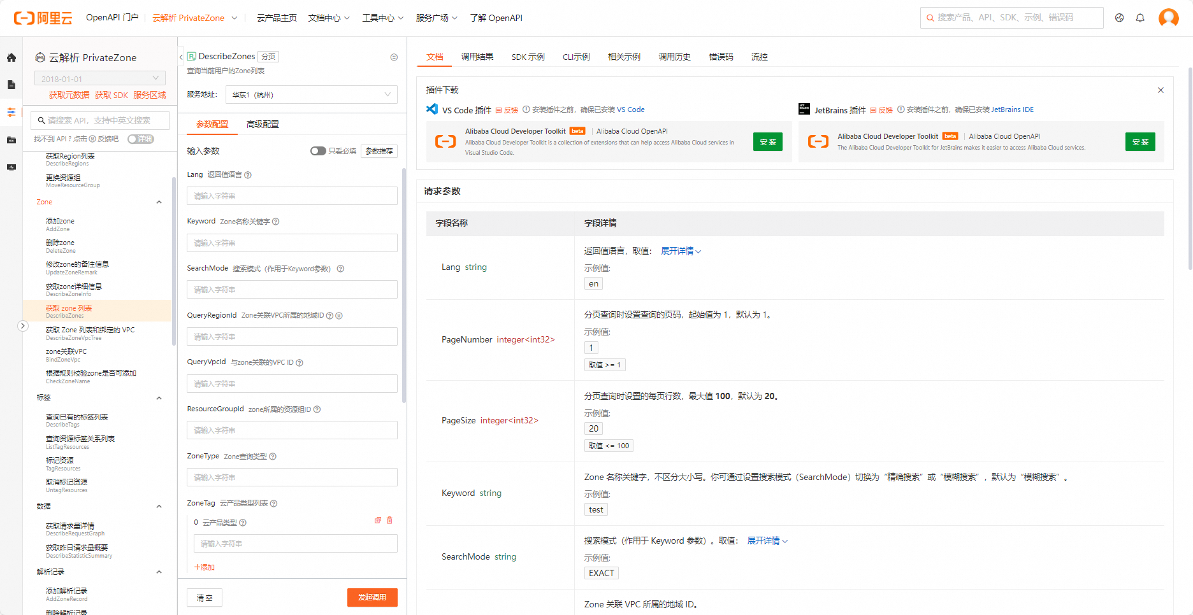
Task: Collapse the Zone API group
Action: (159, 202)
